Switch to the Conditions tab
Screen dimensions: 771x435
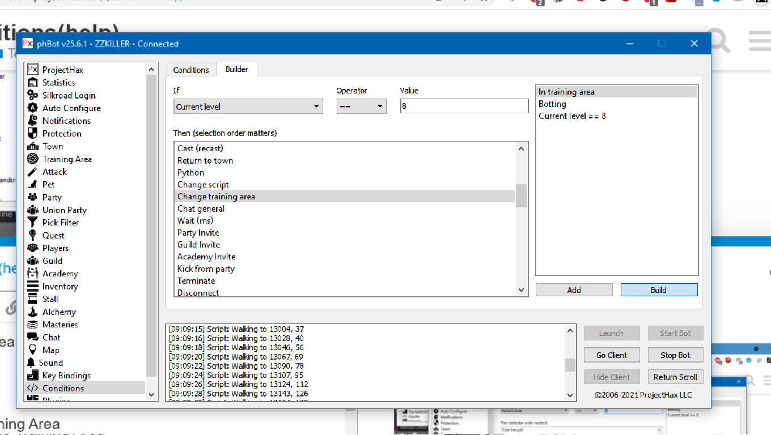(191, 70)
